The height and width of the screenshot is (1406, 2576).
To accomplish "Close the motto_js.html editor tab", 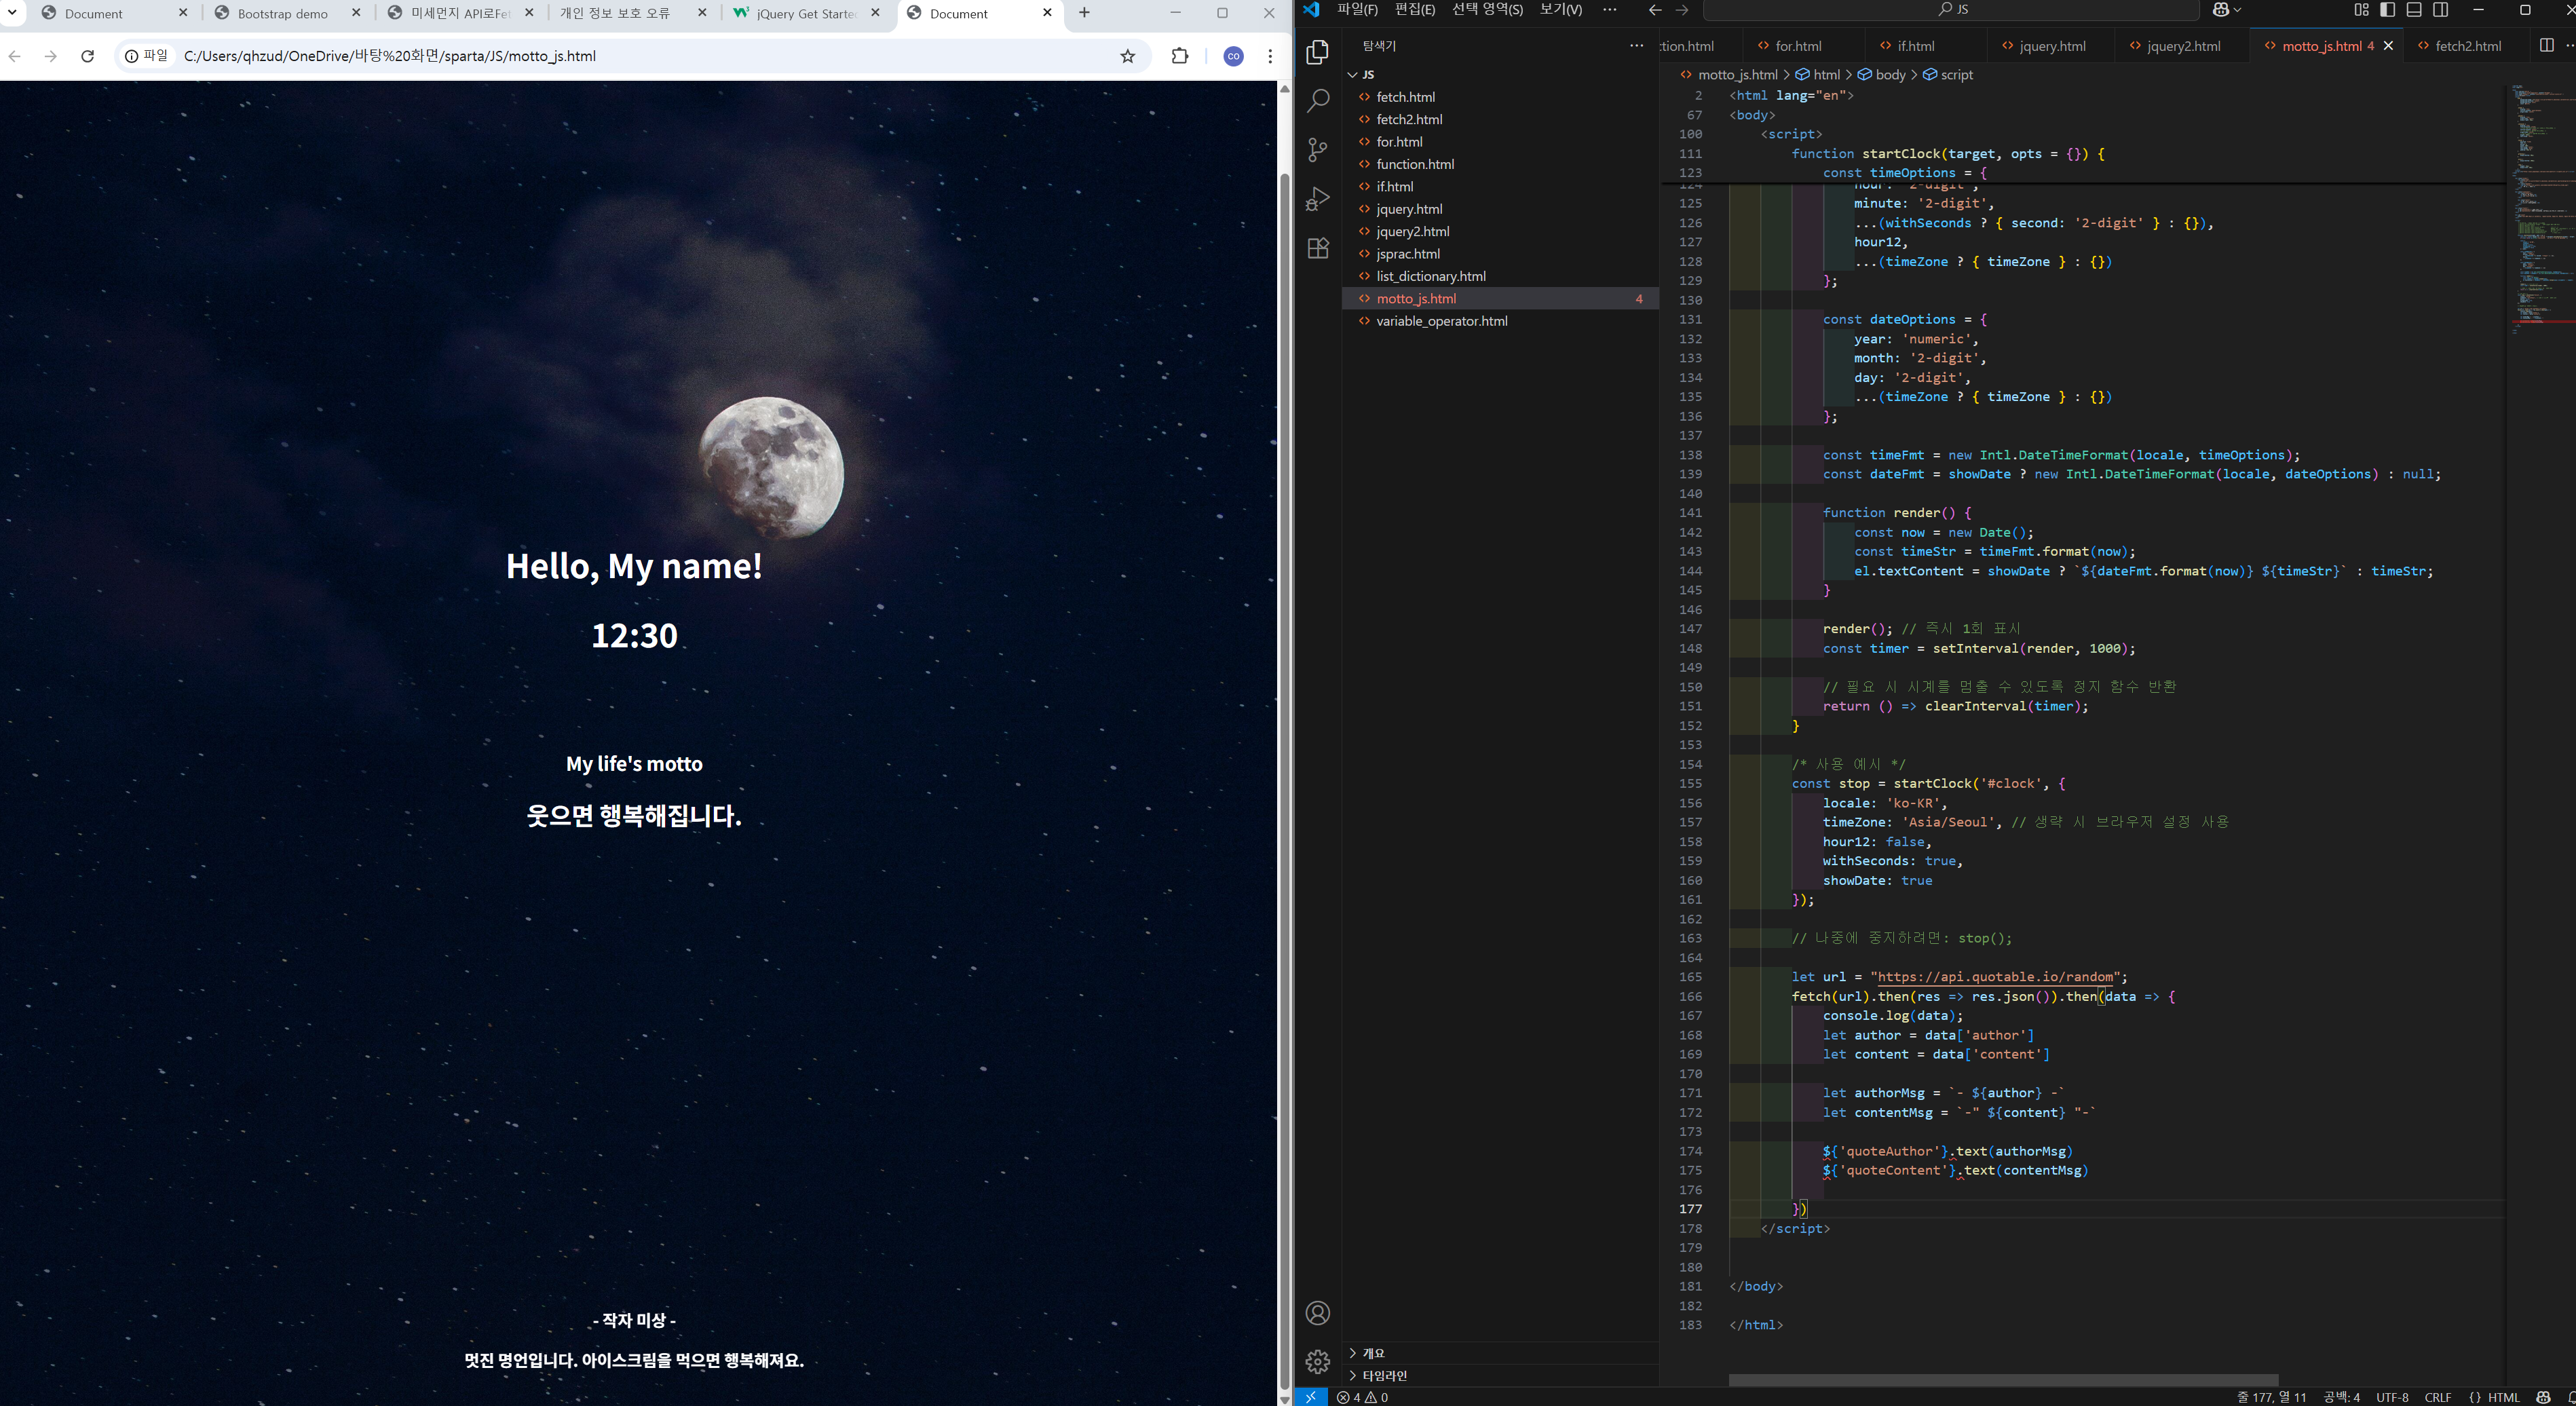I will click(x=2389, y=46).
